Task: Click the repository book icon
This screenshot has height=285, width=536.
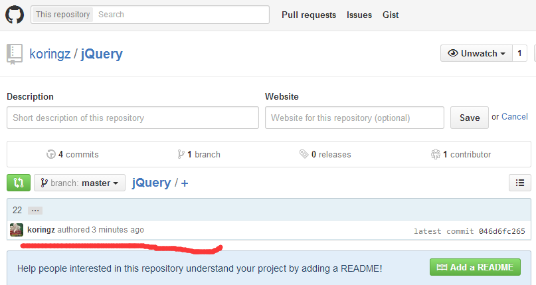Action: point(15,54)
